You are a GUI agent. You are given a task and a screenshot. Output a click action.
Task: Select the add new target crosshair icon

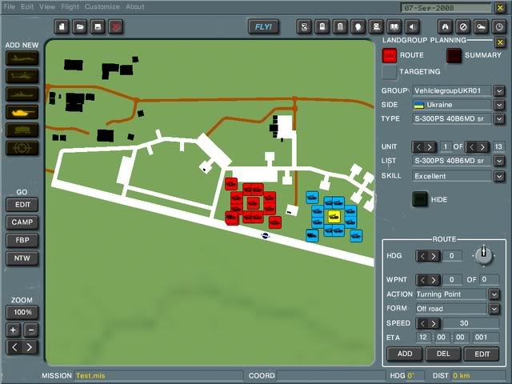(22, 148)
